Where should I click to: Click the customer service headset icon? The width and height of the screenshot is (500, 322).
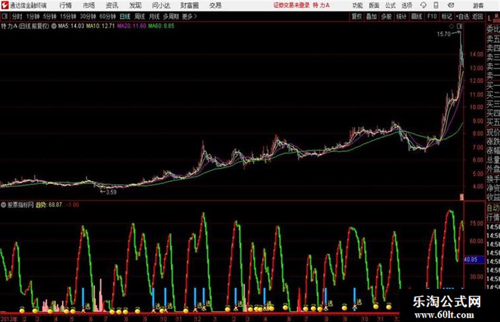pos(423,5)
